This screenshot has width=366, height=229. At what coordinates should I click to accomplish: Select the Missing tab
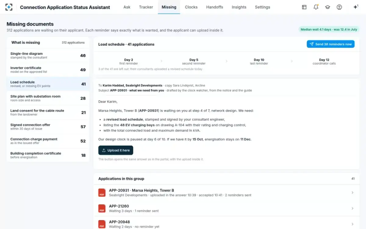click(x=169, y=7)
